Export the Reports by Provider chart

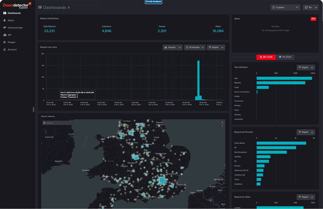(306, 132)
